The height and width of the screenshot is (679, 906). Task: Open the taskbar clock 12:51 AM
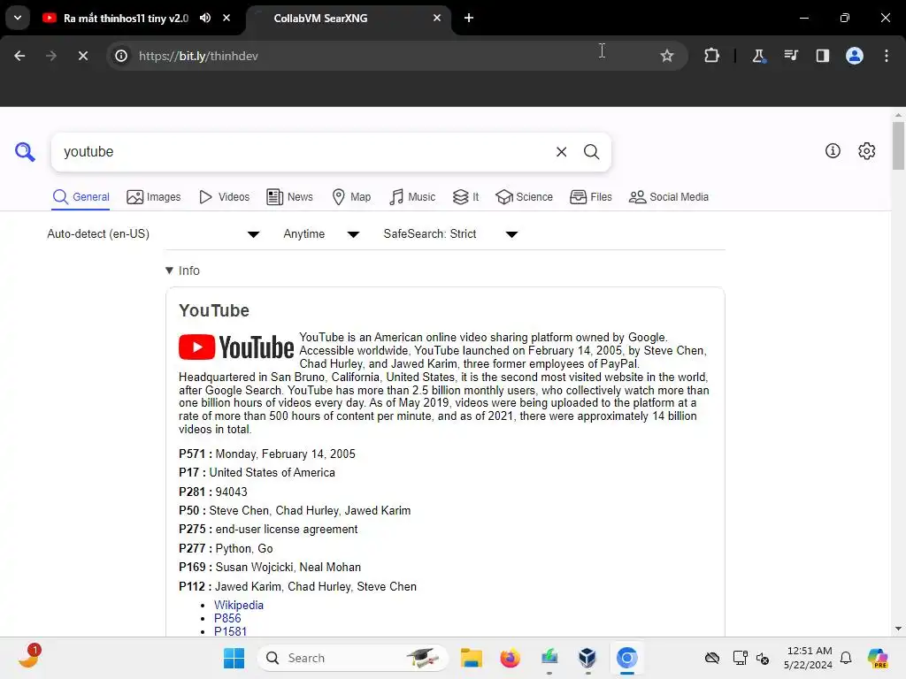[808, 658]
